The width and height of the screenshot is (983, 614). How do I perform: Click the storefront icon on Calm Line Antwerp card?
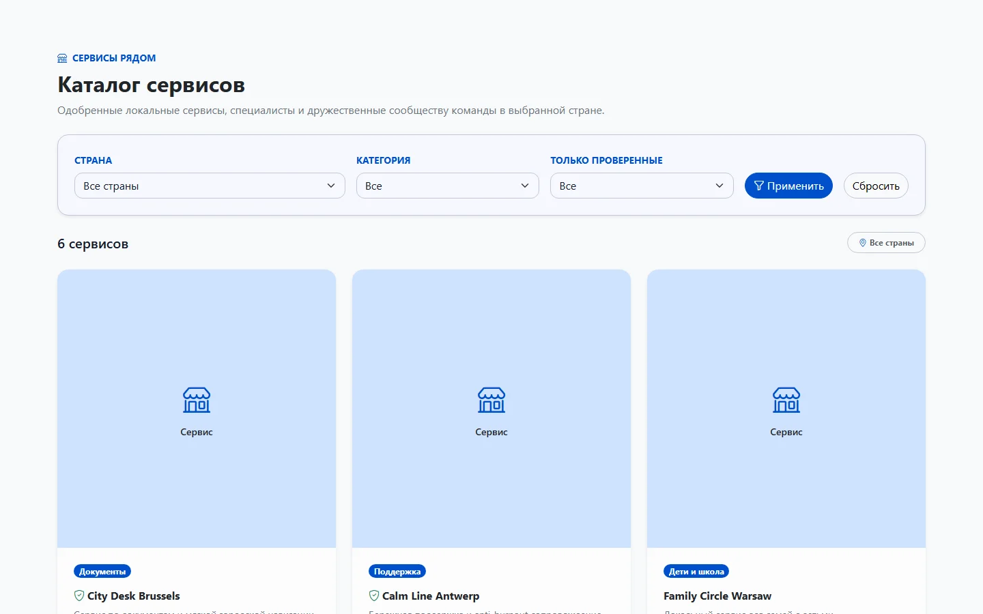coord(491,400)
